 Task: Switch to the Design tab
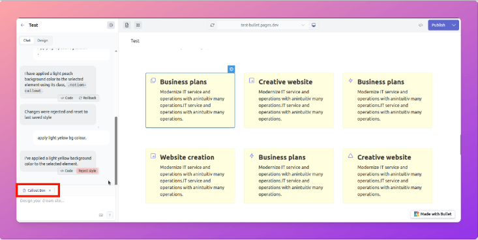tap(42, 40)
